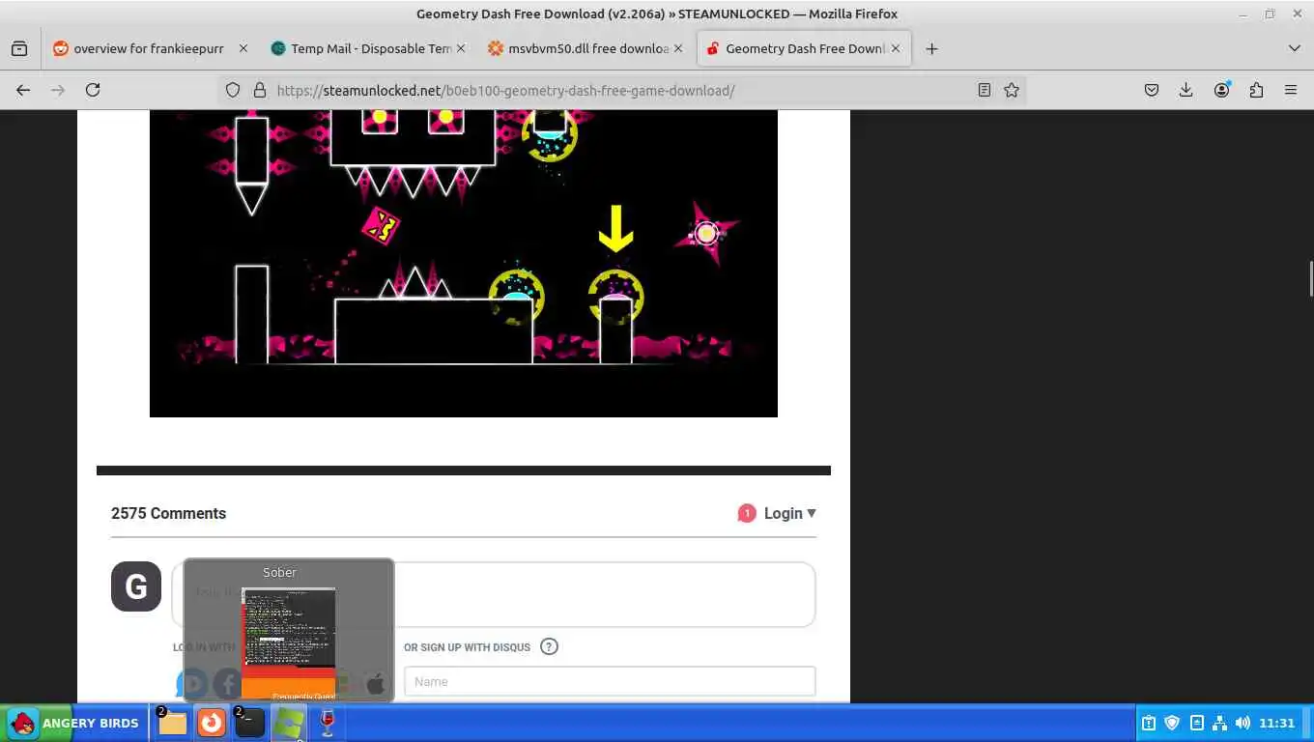The width and height of the screenshot is (1314, 742).
Task: Switch to the msvbvm50.dll free download tab
Action: (586, 48)
